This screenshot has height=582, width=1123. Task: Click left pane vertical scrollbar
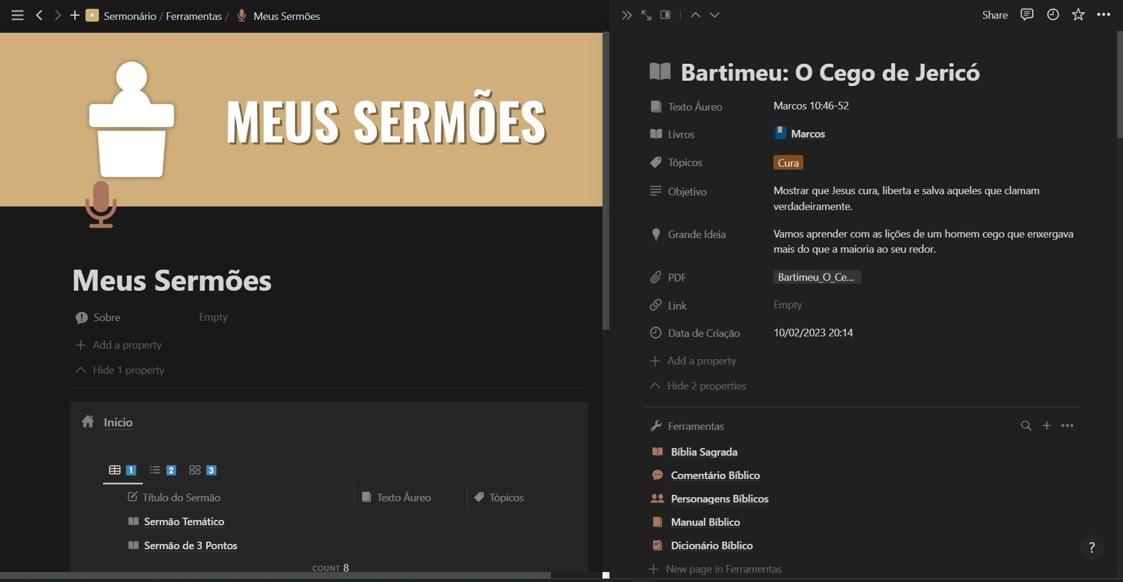(x=606, y=181)
